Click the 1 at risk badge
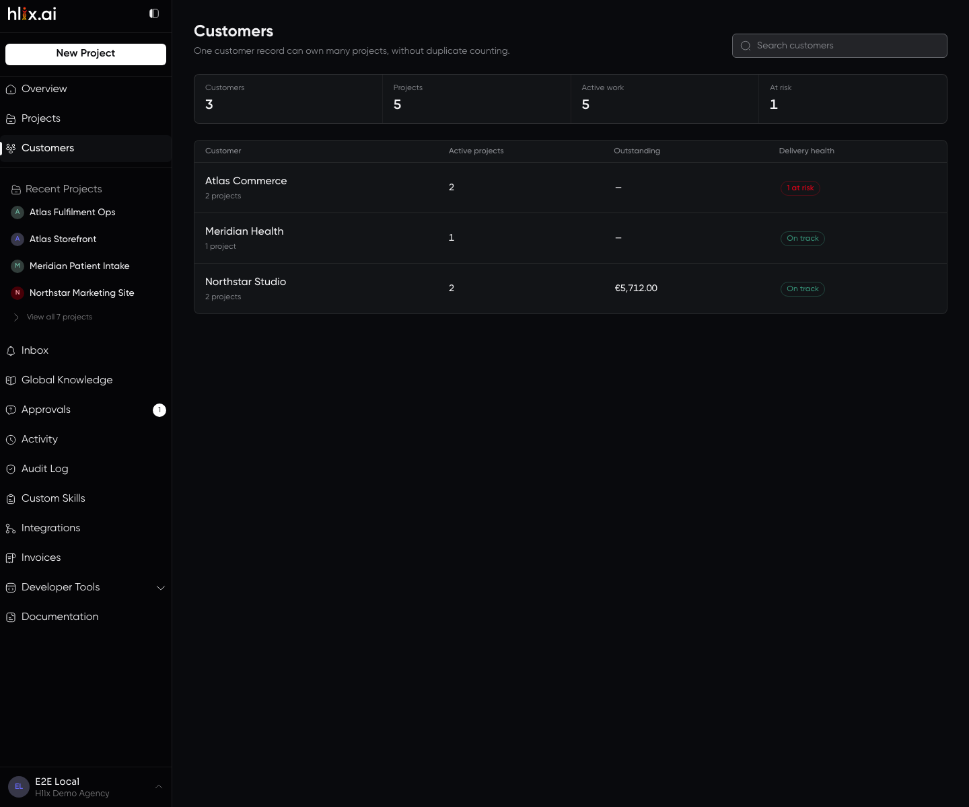The width and height of the screenshot is (969, 807). click(x=800, y=188)
